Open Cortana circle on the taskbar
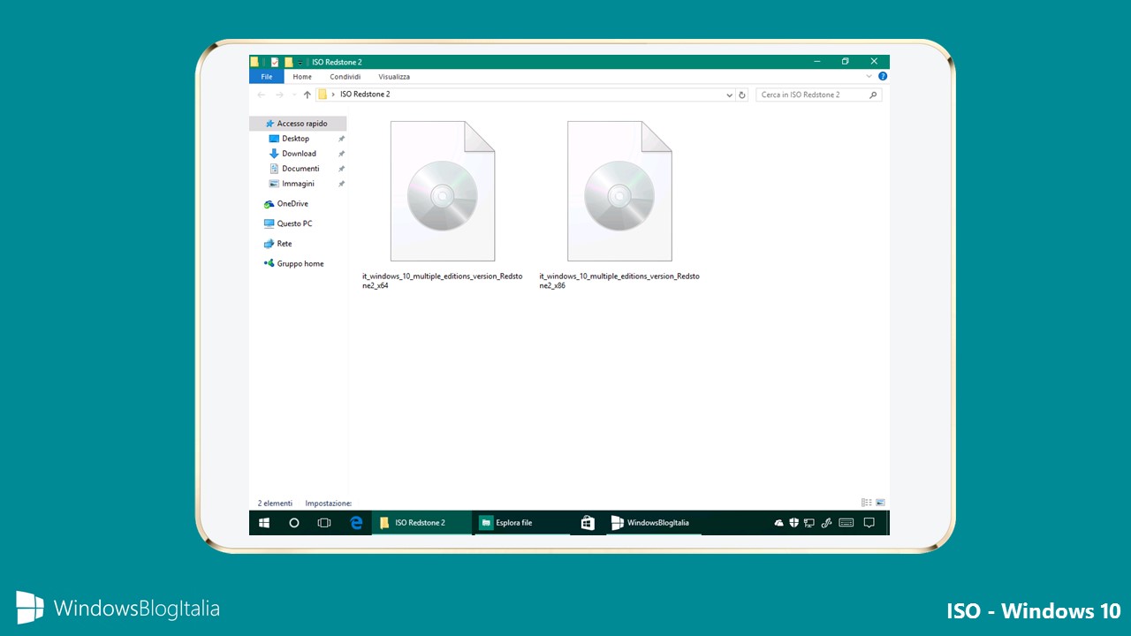 click(x=294, y=523)
